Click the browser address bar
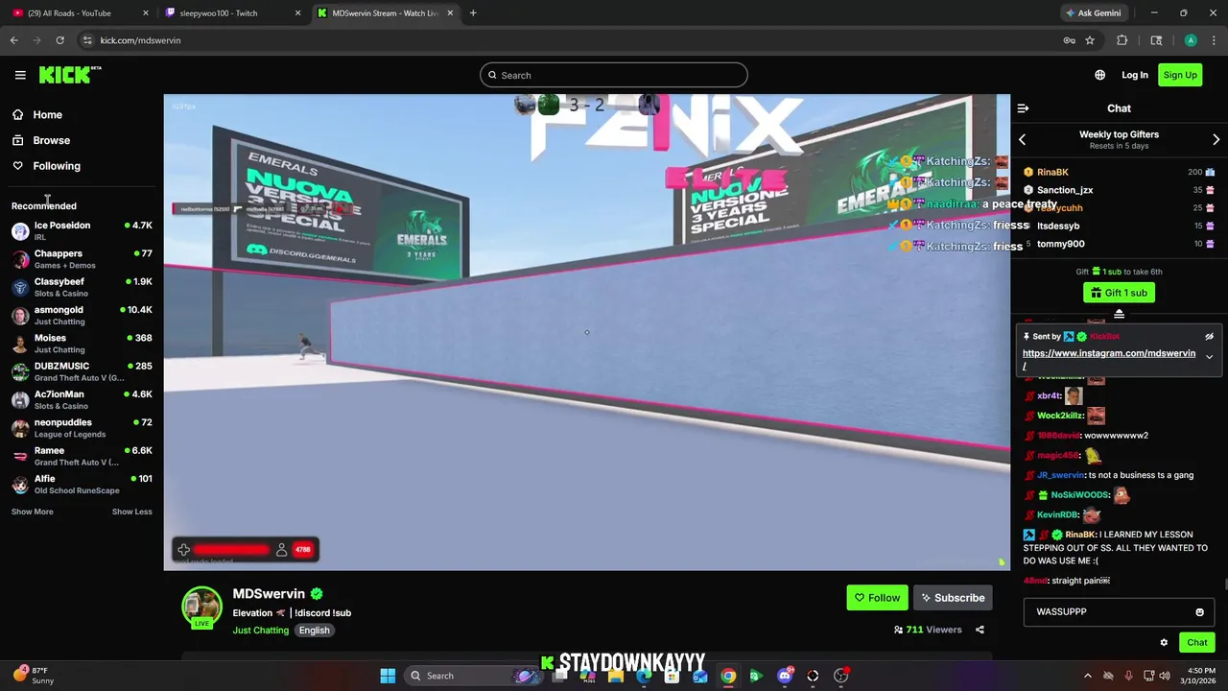This screenshot has width=1228, height=691. click(x=576, y=40)
